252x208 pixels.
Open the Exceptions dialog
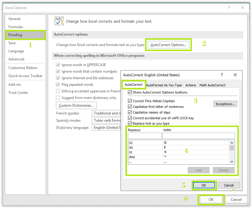click(x=225, y=104)
